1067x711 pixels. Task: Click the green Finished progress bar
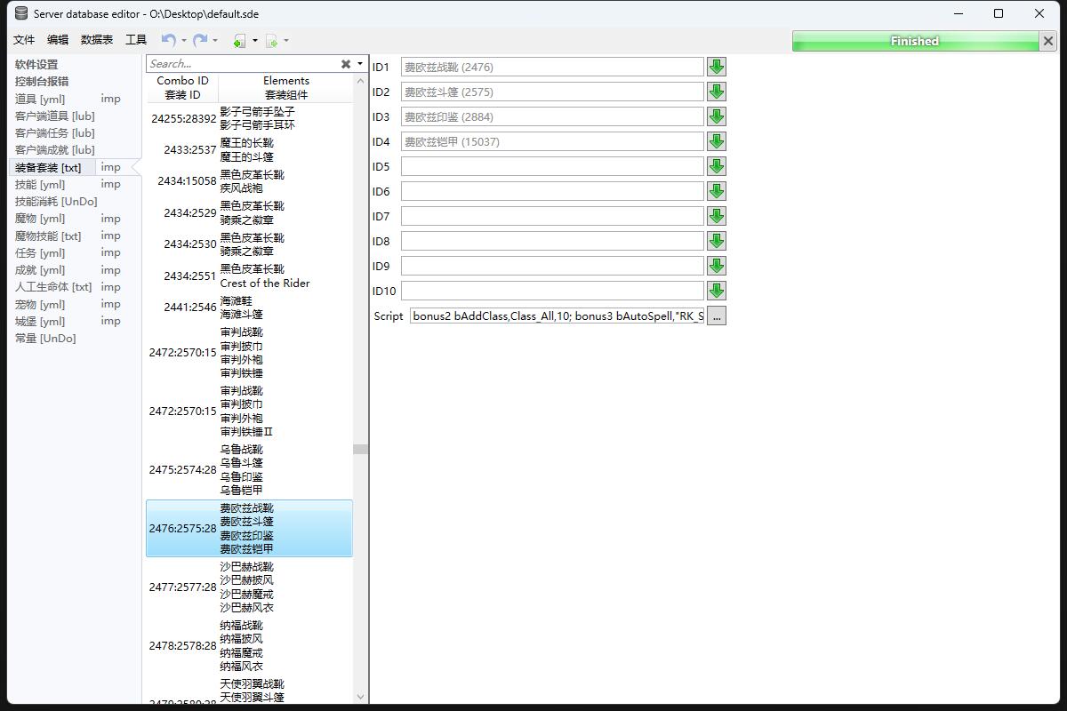(x=914, y=41)
